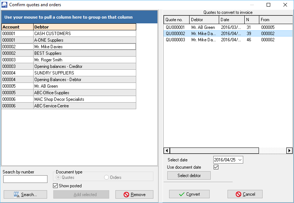294x203 pixels.
Task: Click the Search by number input field
Action: 25,179
